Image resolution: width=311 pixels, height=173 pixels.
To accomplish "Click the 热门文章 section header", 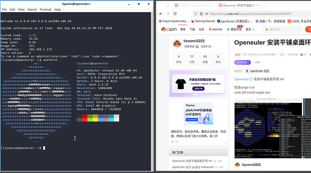I will pyautogui.click(x=178, y=152).
